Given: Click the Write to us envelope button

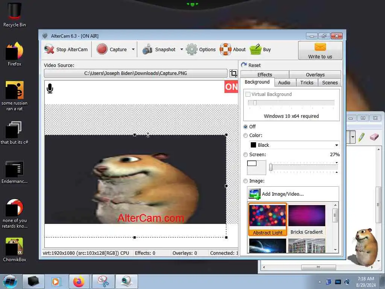Looking at the screenshot, I should point(320,50).
